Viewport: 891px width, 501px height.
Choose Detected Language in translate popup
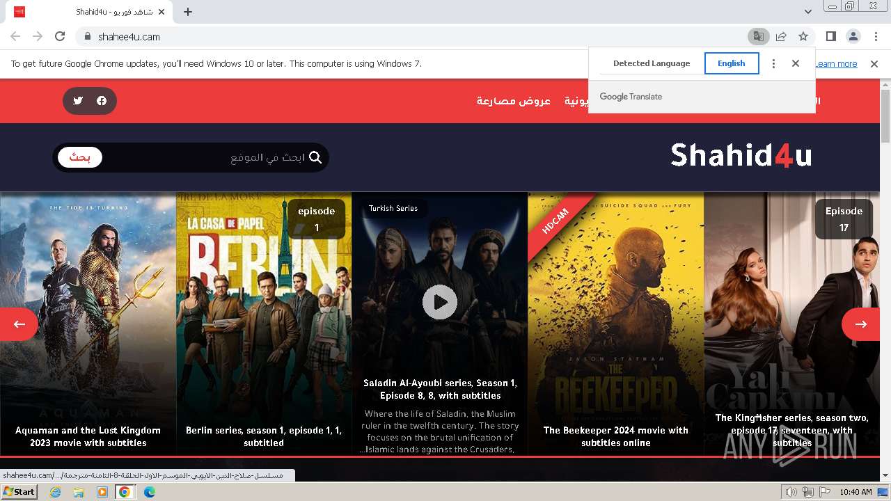(x=652, y=63)
